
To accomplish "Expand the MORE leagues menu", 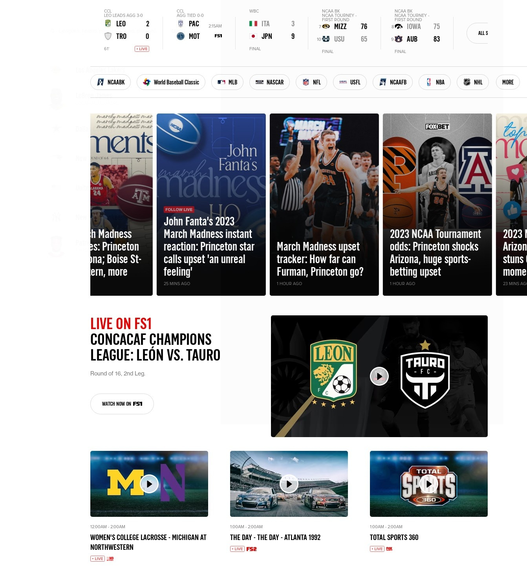I will pyautogui.click(x=508, y=82).
